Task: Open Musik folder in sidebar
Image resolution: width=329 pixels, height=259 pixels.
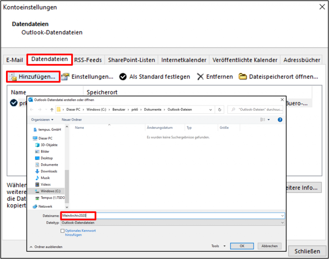Action: (42, 178)
